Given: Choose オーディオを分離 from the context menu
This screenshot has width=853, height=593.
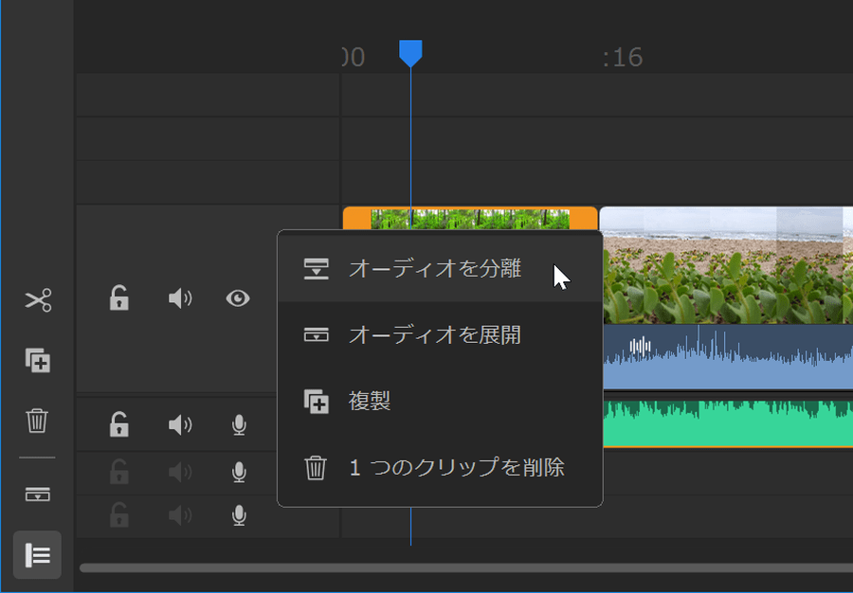Looking at the screenshot, I should click(435, 269).
